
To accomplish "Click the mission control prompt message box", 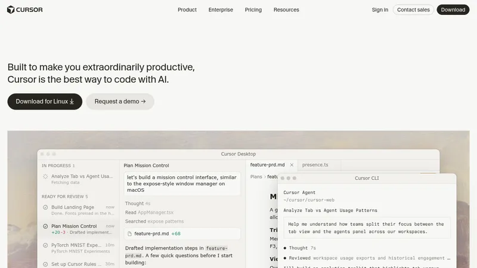I will tap(182, 184).
